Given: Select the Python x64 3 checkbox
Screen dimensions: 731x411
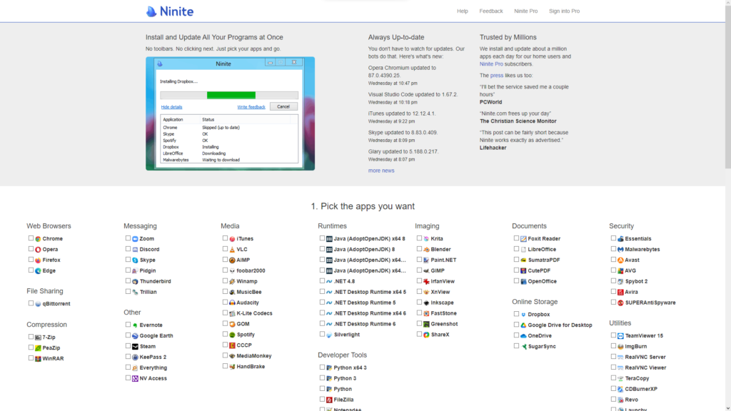Looking at the screenshot, I should click(x=322, y=367).
